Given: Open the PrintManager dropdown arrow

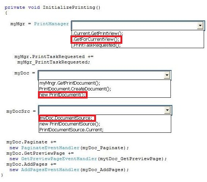Looking at the screenshot, I should pos(200,26).
